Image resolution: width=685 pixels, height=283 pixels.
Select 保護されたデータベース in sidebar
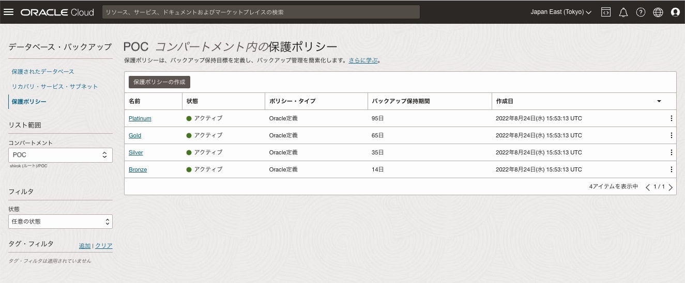click(x=43, y=71)
